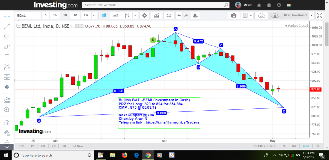Set range to 1d
The height and width of the screenshot is (160, 329).
click(x=64, y=146)
